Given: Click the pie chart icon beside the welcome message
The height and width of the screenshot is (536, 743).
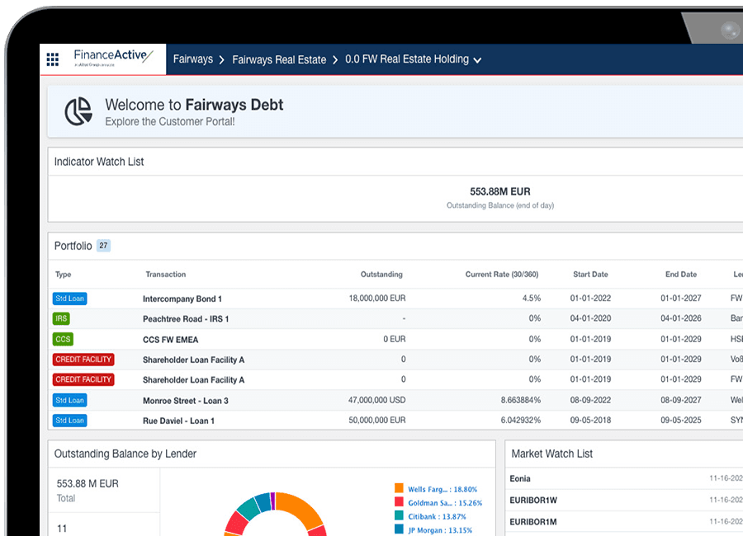Looking at the screenshot, I should pos(78,110).
